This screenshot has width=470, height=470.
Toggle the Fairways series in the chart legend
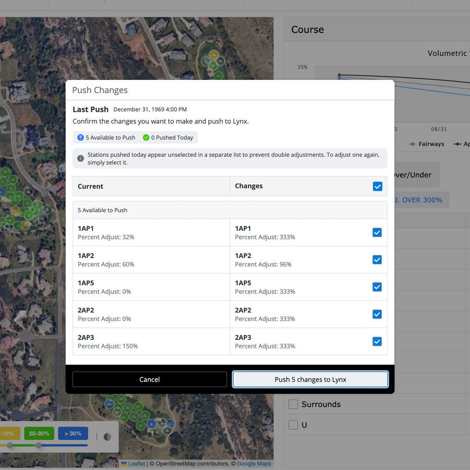pyautogui.click(x=427, y=144)
